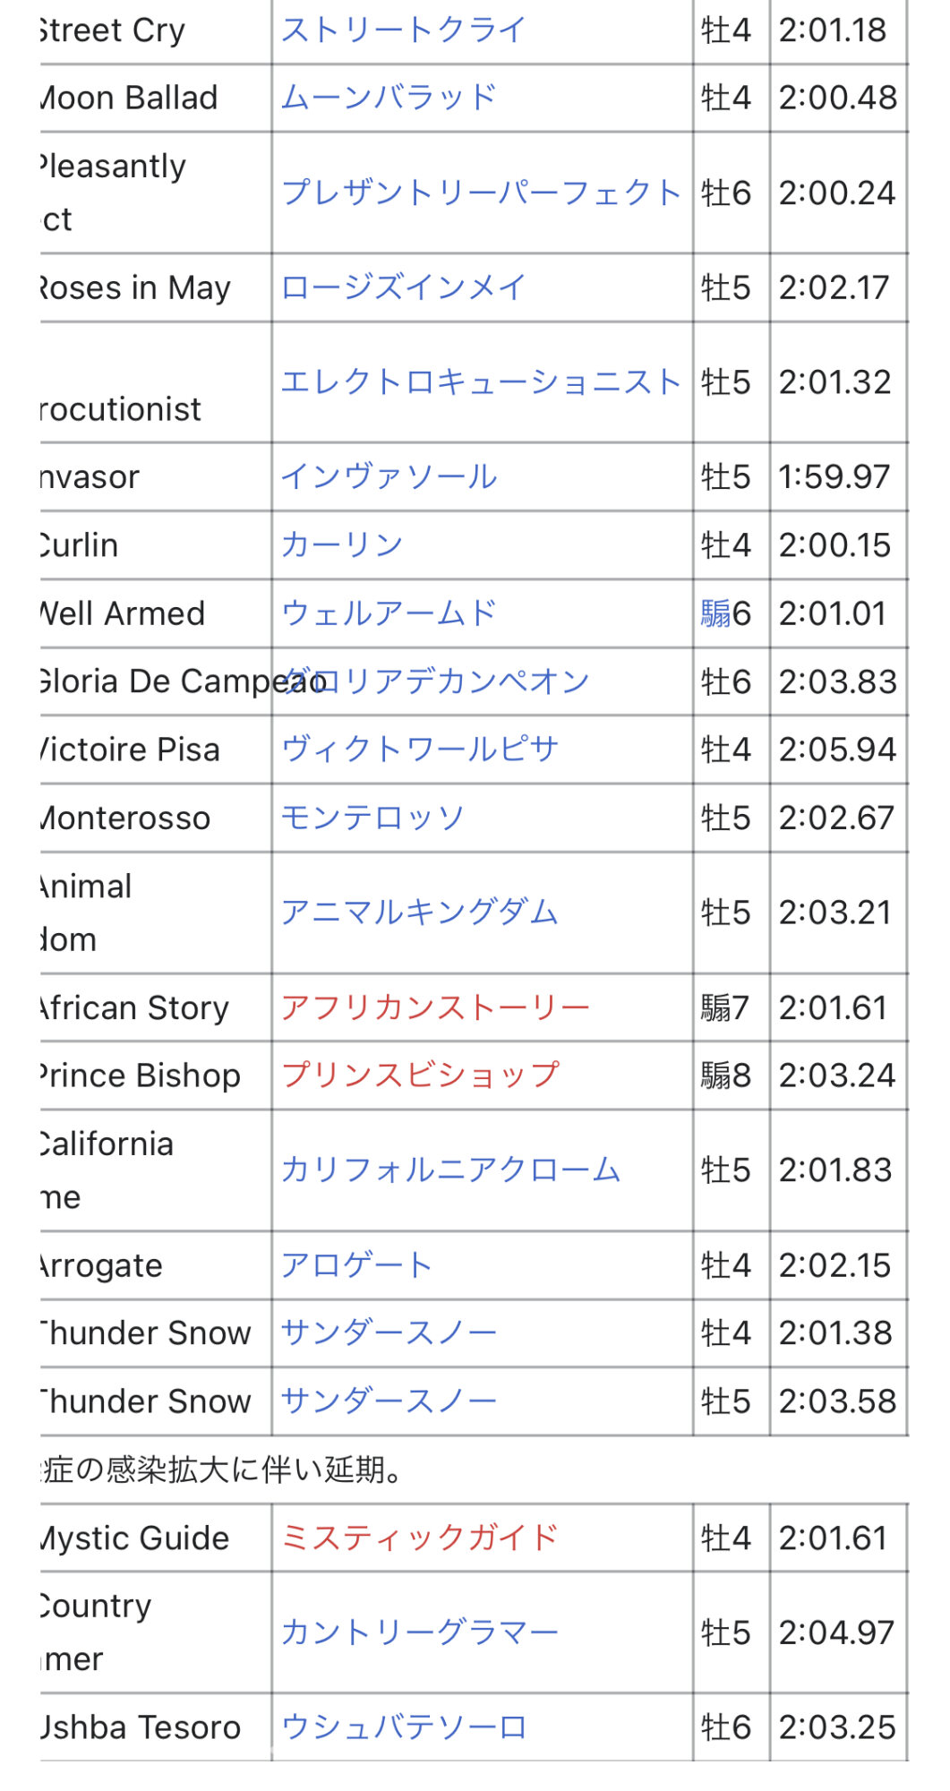This screenshot has width=950, height=1791.
Task: Open サンダースノー link in the 2:01.38 row
Action: click(x=389, y=1333)
